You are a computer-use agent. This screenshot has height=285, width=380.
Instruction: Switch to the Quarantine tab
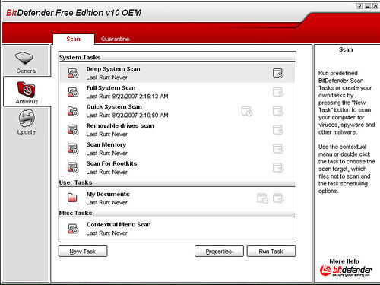point(115,39)
